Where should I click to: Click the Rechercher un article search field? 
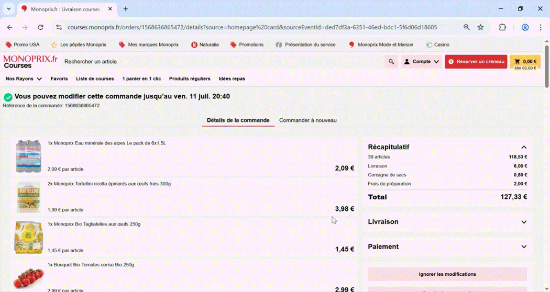click(220, 62)
